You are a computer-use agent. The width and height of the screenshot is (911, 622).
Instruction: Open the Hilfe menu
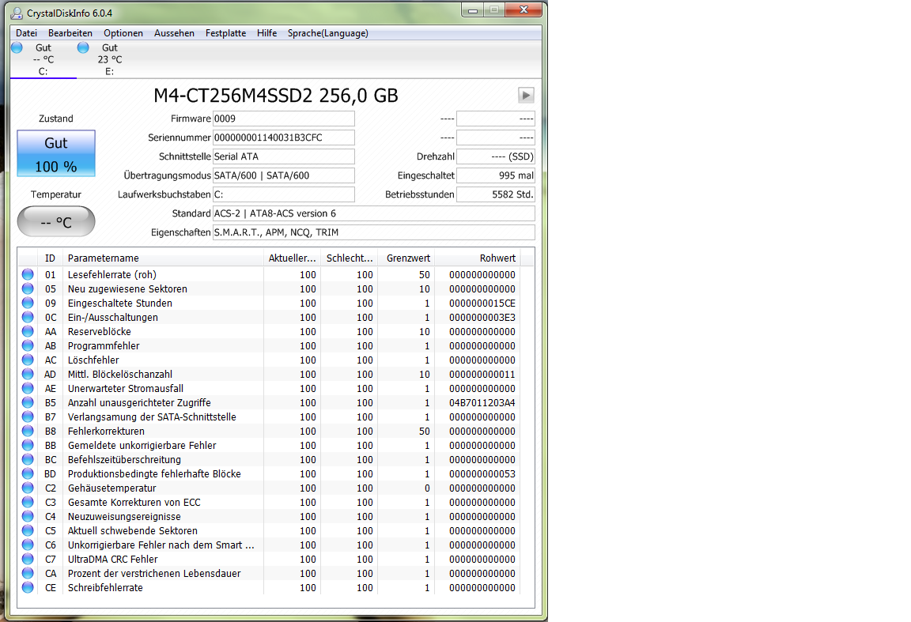(266, 33)
